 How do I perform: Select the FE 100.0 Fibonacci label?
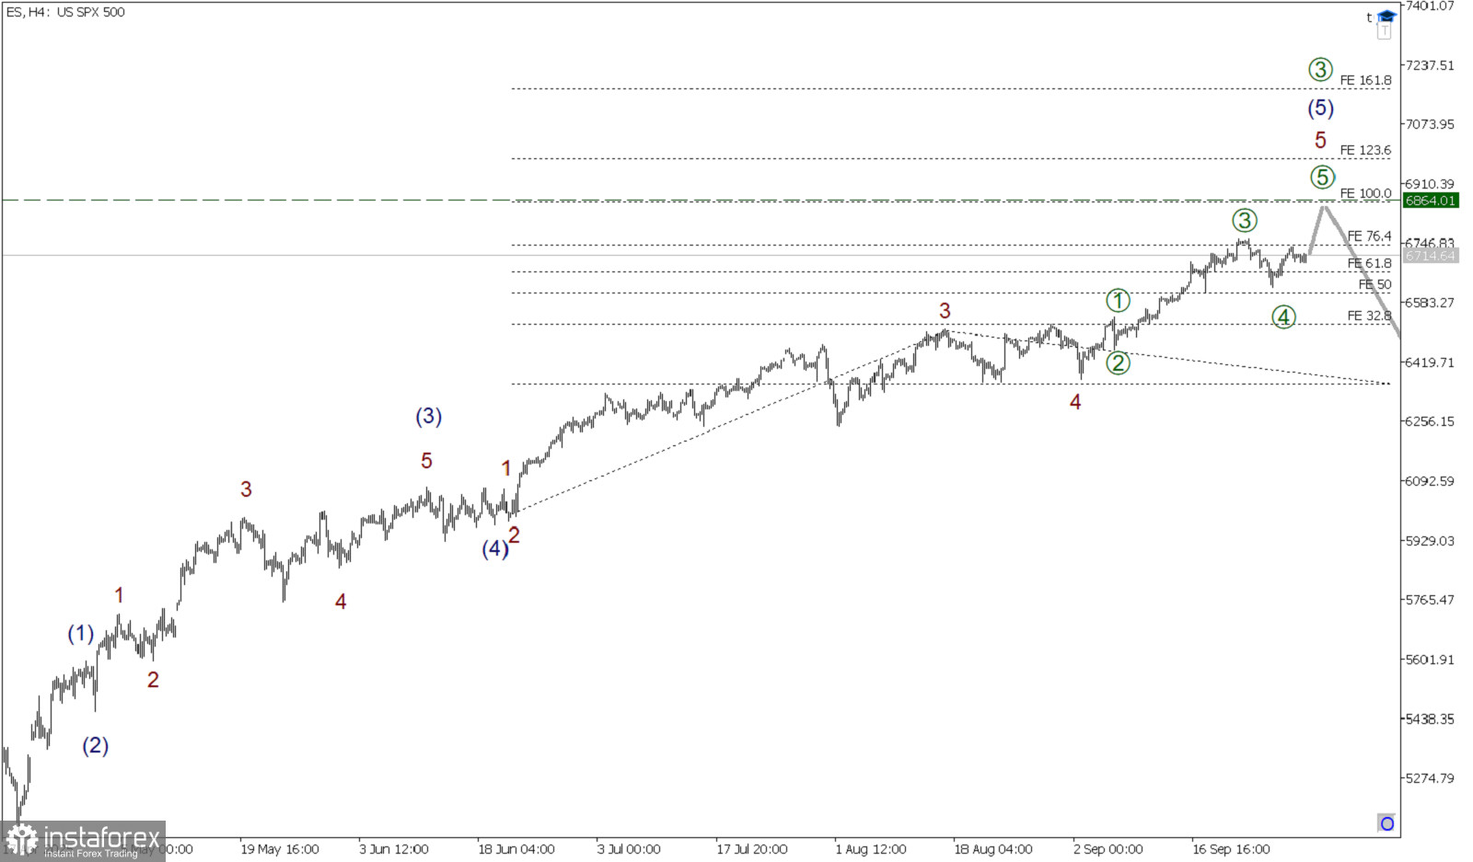point(1366,194)
